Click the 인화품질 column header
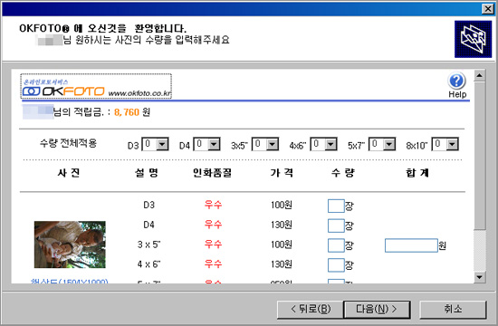498x326 pixels. coord(212,173)
